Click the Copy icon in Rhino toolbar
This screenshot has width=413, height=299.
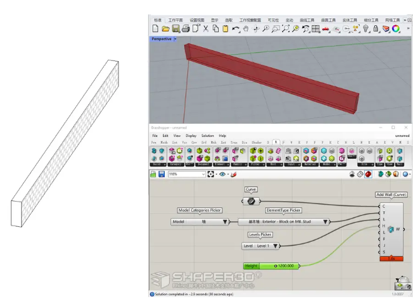tap(216, 28)
